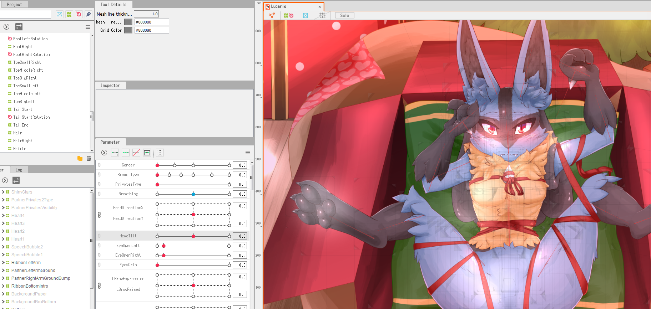Toggle the link clip for HeadDirectionX and Y
The height and width of the screenshot is (309, 651).
(x=99, y=215)
